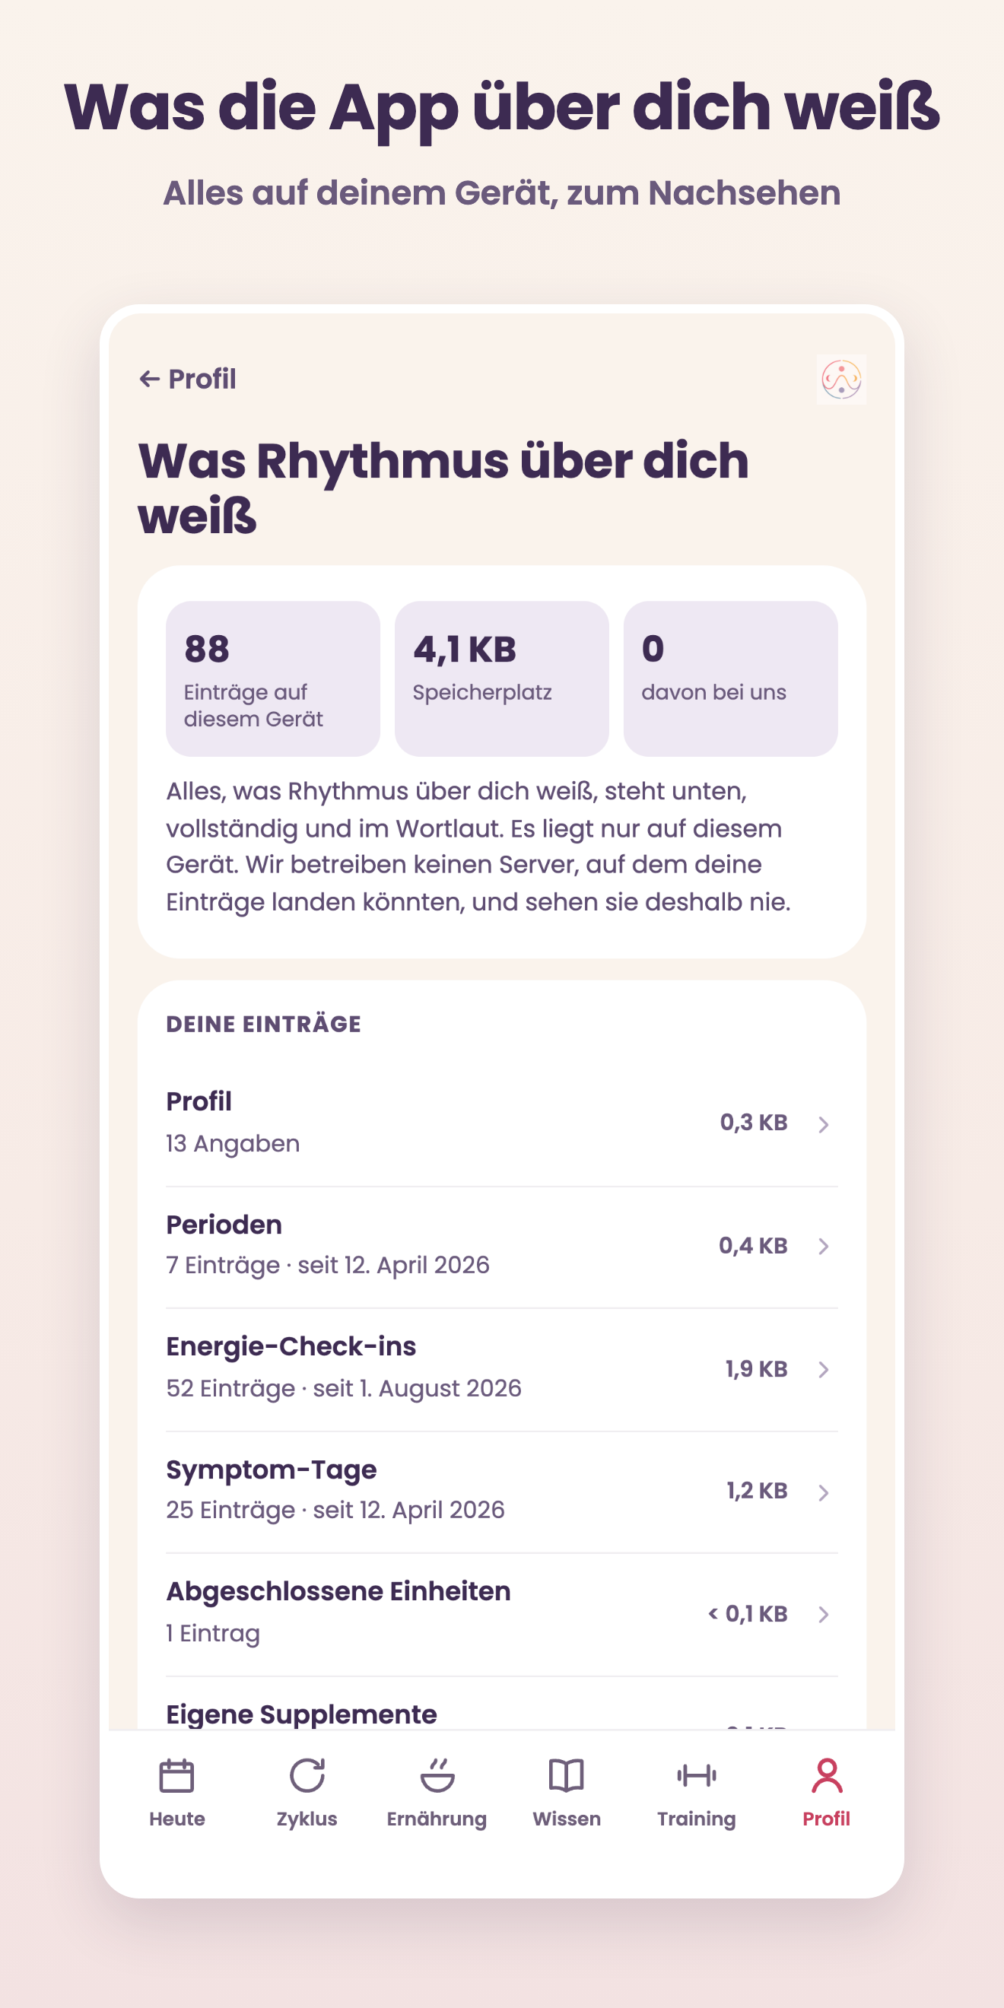The image size is (1004, 2008).
Task: Switch to the Heute tab label
Action: 177,1819
